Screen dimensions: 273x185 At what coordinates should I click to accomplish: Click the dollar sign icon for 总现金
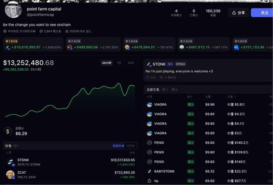pyautogui.click(x=8, y=132)
